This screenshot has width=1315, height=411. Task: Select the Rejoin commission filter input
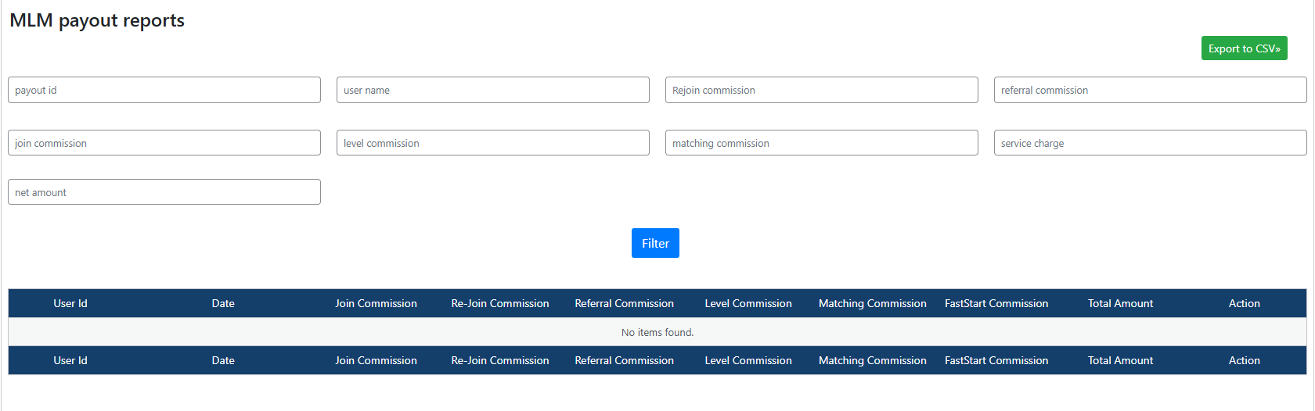click(822, 90)
